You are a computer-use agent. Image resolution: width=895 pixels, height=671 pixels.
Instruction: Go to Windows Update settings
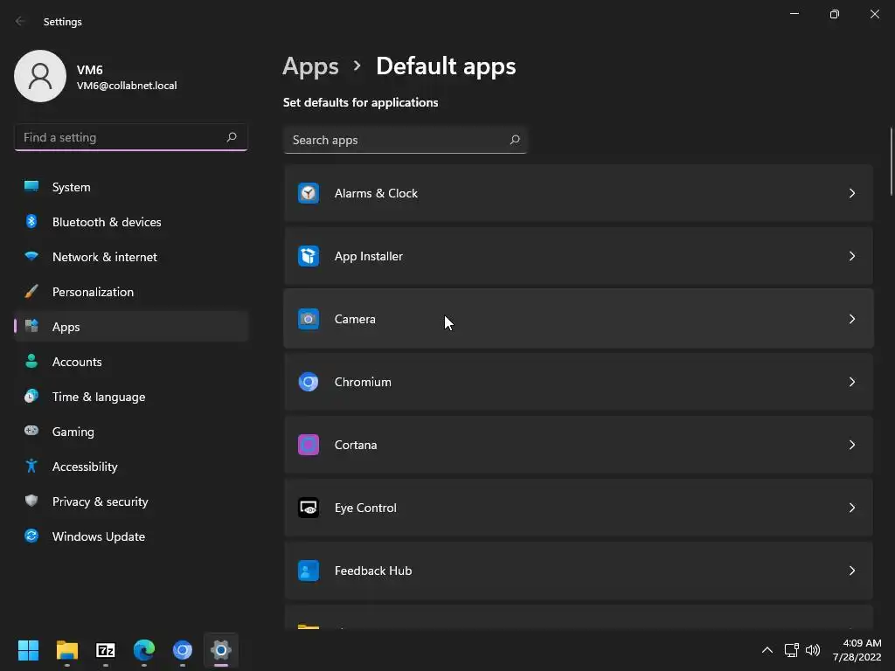99,536
